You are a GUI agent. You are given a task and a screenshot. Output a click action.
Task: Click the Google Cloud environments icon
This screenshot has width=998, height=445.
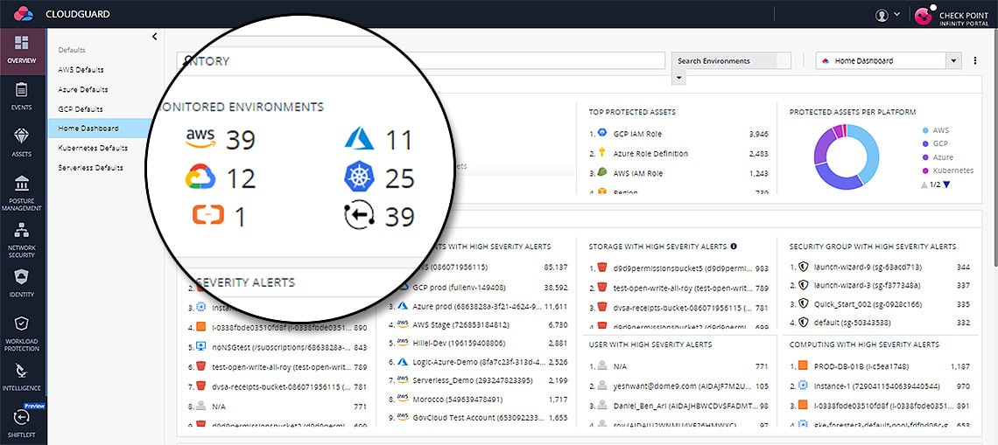(x=200, y=177)
